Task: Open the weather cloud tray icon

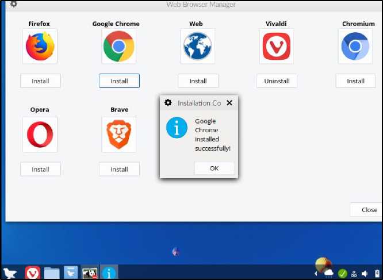Action: (x=328, y=273)
